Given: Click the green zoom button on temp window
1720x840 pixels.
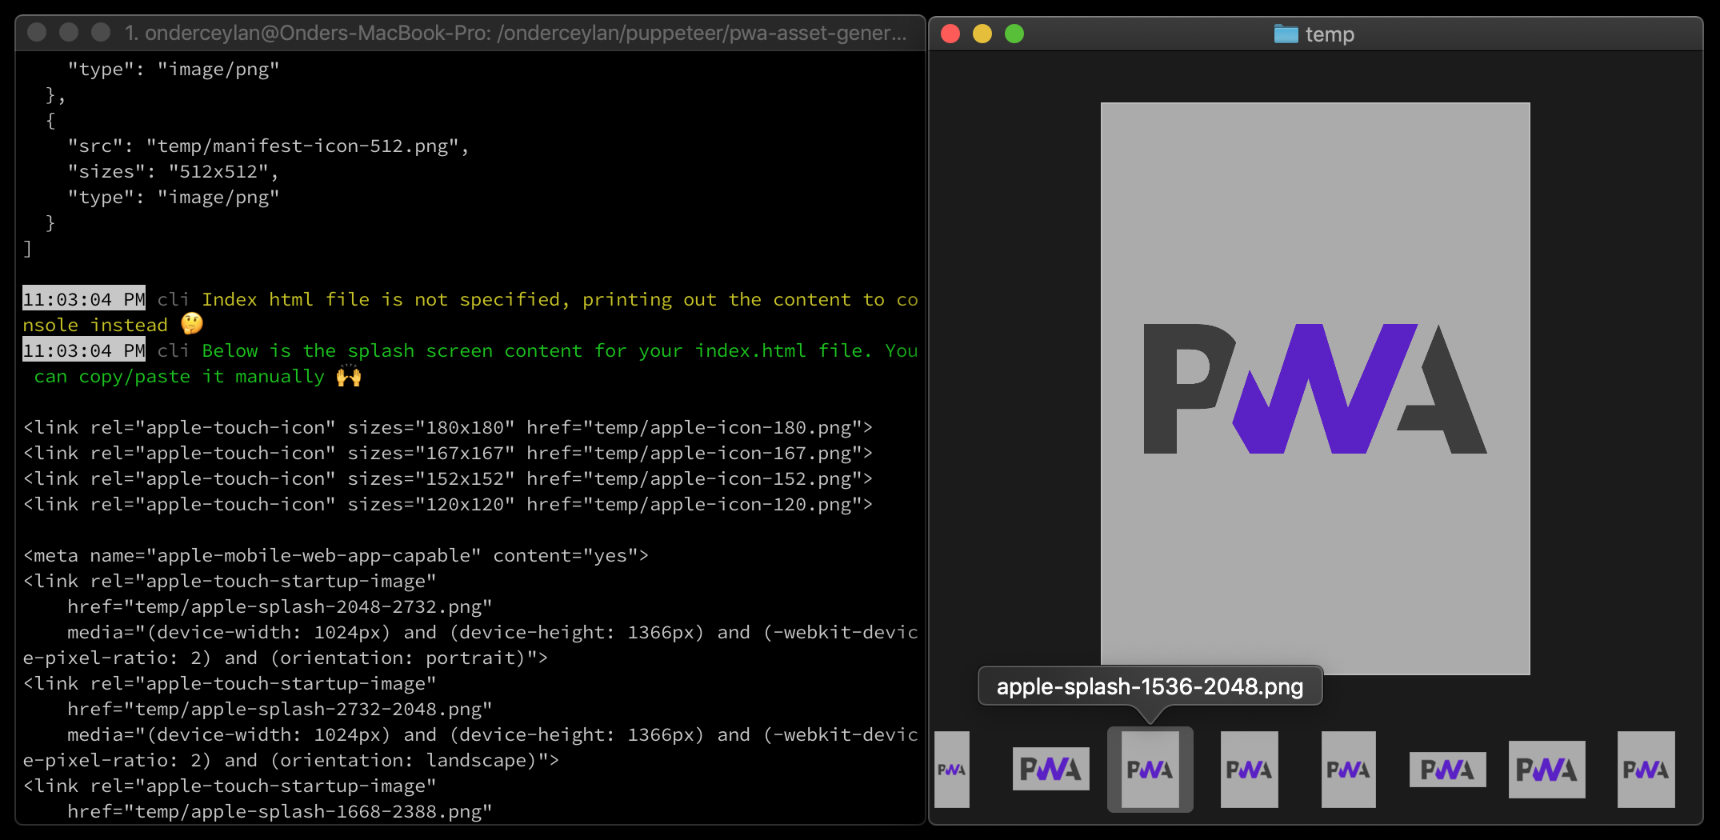Looking at the screenshot, I should [x=1014, y=34].
